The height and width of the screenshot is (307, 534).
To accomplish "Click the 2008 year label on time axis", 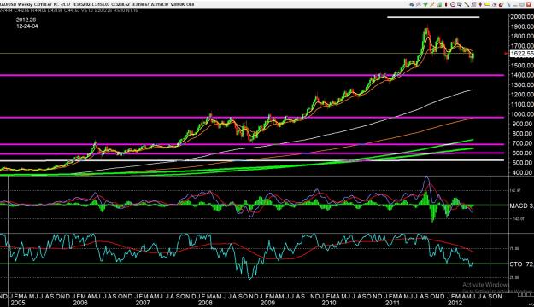I will 205,303.
